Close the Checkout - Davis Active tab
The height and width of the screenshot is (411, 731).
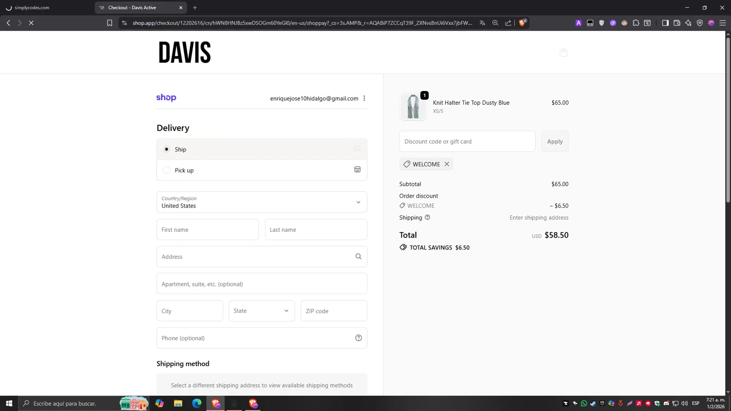point(181,8)
